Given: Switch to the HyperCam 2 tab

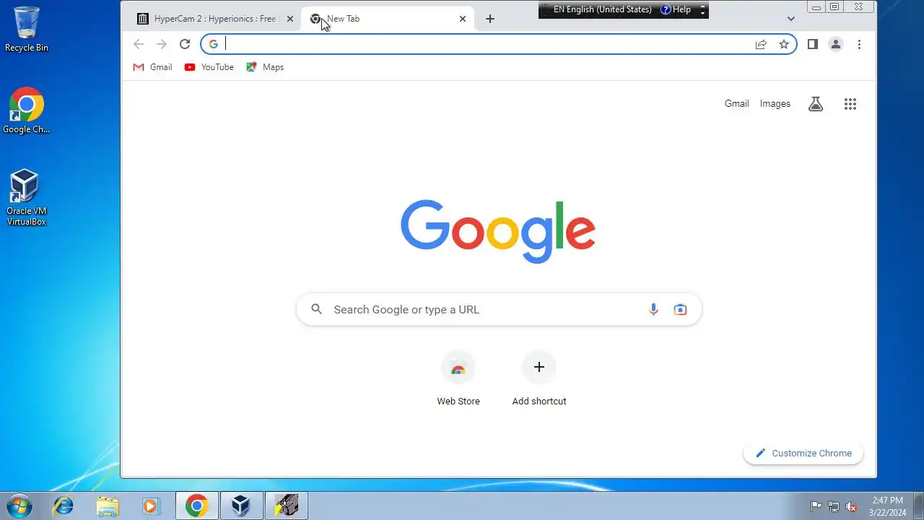Looking at the screenshot, I should coord(214,19).
